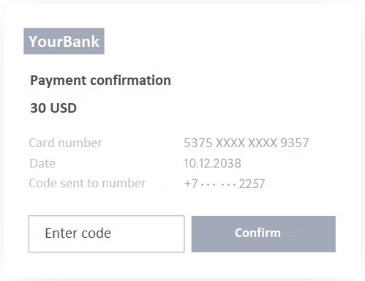Click the word Bank in logo
Screen dimensions: 365x281
[x=81, y=41]
